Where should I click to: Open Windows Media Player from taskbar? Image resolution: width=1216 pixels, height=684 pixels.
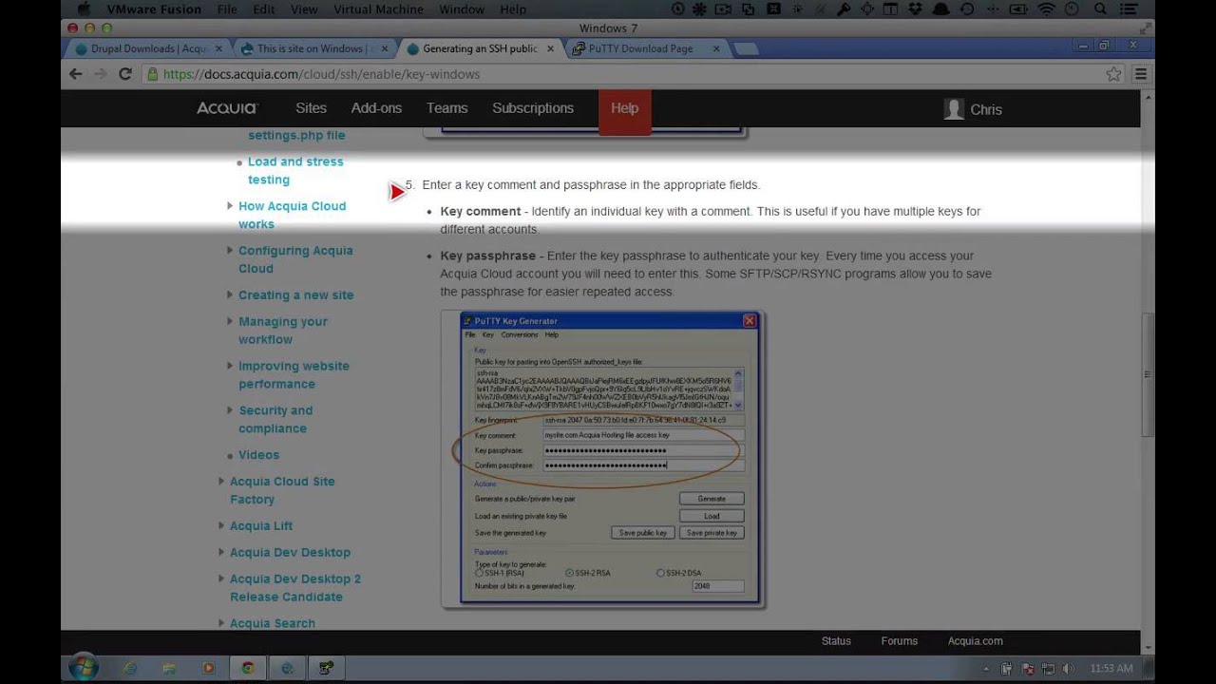point(208,668)
